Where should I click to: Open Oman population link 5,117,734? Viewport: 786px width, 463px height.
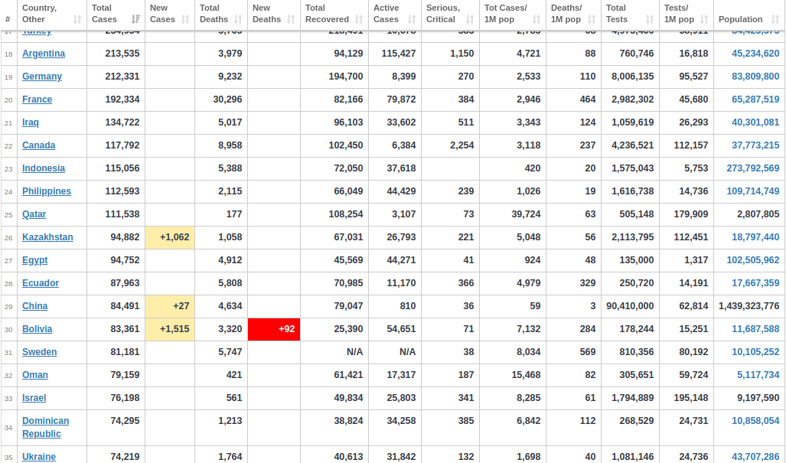tap(758, 375)
